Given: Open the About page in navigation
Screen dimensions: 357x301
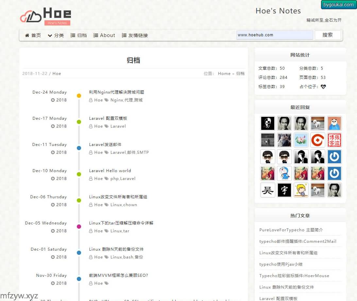Looking at the screenshot, I should point(104,35).
